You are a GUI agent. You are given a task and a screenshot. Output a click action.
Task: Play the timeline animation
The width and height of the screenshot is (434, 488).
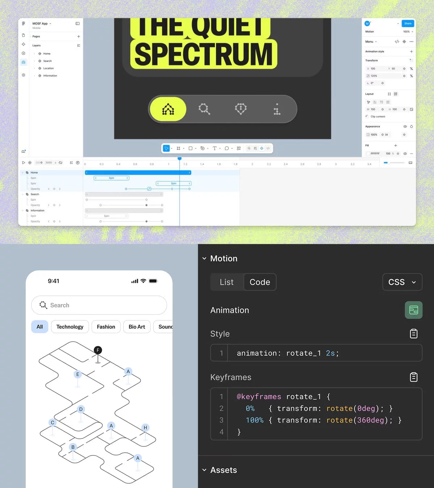[24, 163]
